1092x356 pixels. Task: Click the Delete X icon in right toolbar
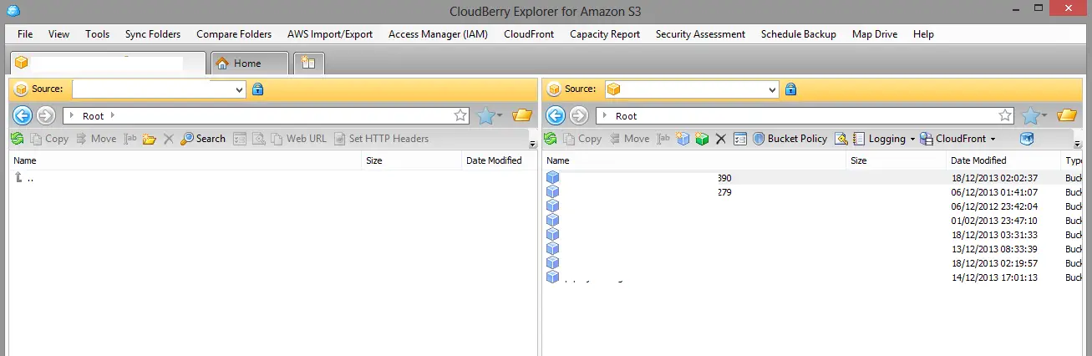click(x=720, y=139)
